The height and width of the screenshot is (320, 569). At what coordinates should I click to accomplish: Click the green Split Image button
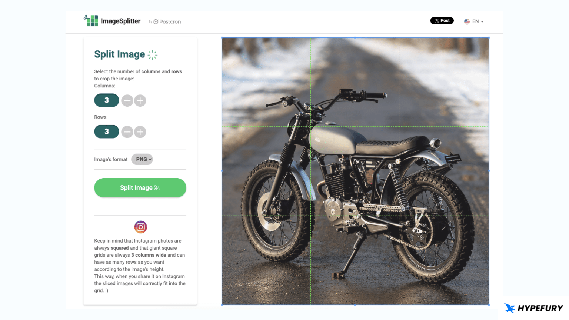point(140,188)
